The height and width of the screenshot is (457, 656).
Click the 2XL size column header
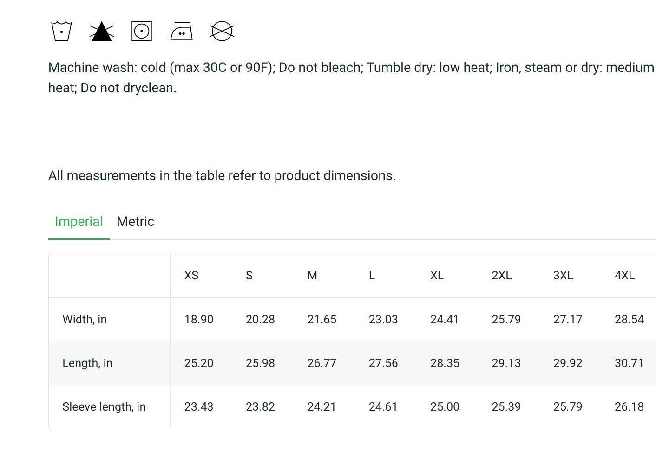(502, 275)
